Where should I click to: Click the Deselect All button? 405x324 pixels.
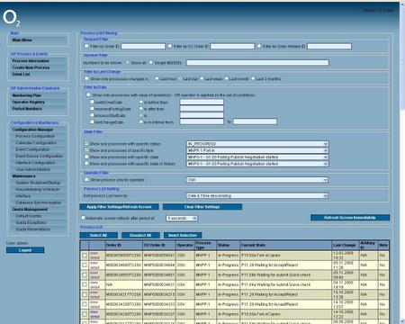click(140, 236)
